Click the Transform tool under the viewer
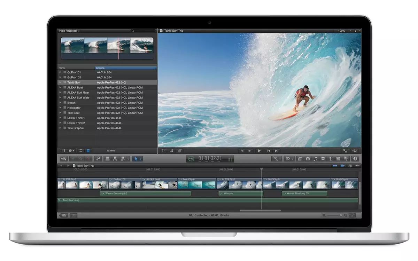 point(164,151)
